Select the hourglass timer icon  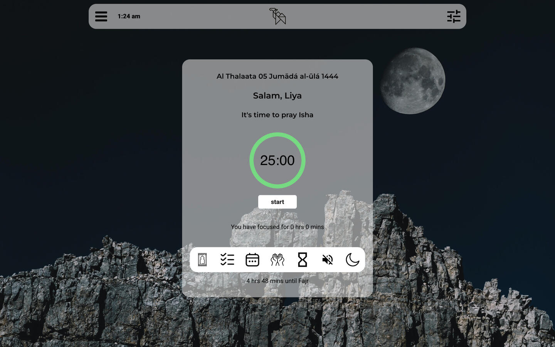303,259
